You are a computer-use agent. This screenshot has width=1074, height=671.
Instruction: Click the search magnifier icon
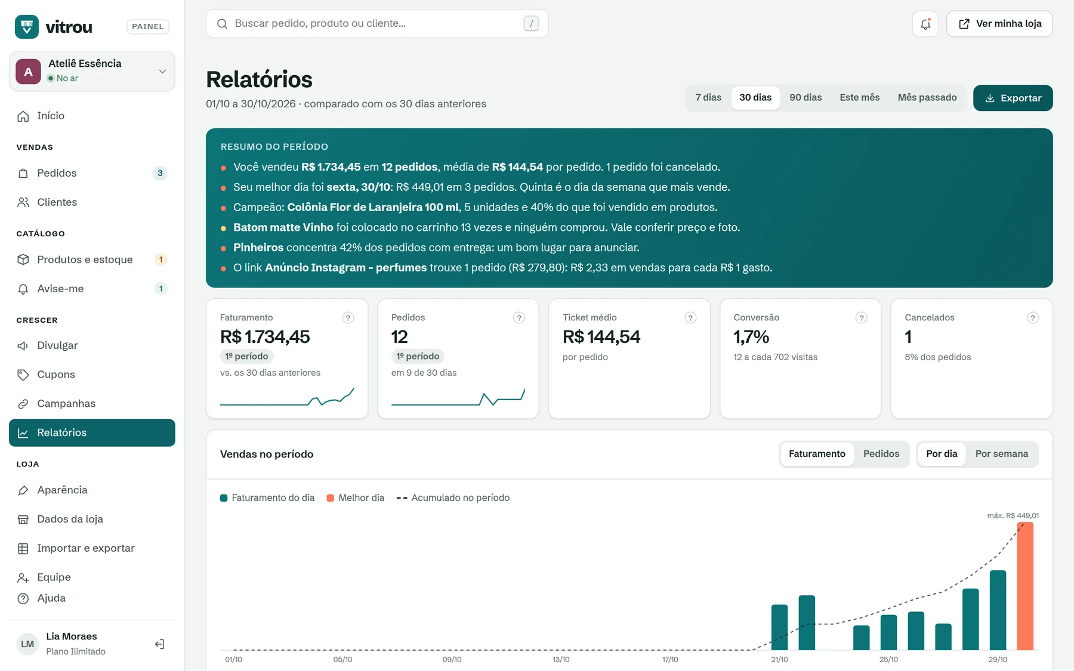click(x=222, y=24)
